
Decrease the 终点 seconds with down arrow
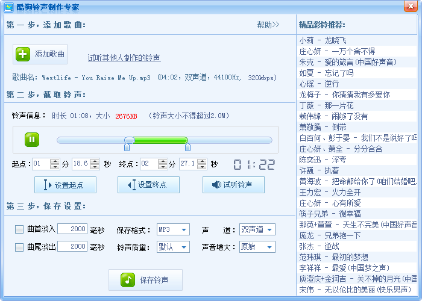click(x=202, y=167)
